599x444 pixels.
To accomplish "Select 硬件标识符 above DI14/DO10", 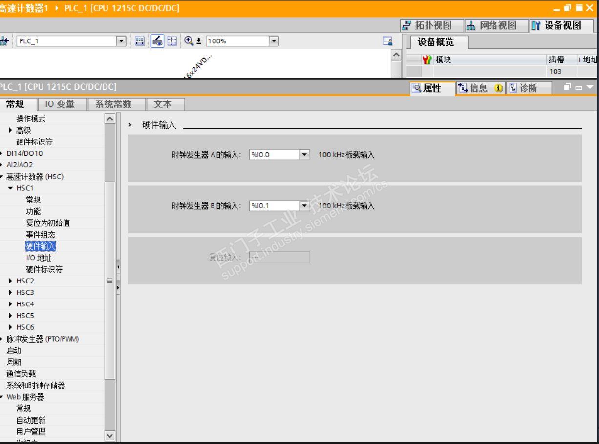I will 35,142.
